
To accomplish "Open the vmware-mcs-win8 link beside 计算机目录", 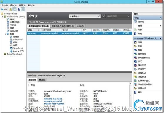I will pyautogui.click(x=53, y=101).
